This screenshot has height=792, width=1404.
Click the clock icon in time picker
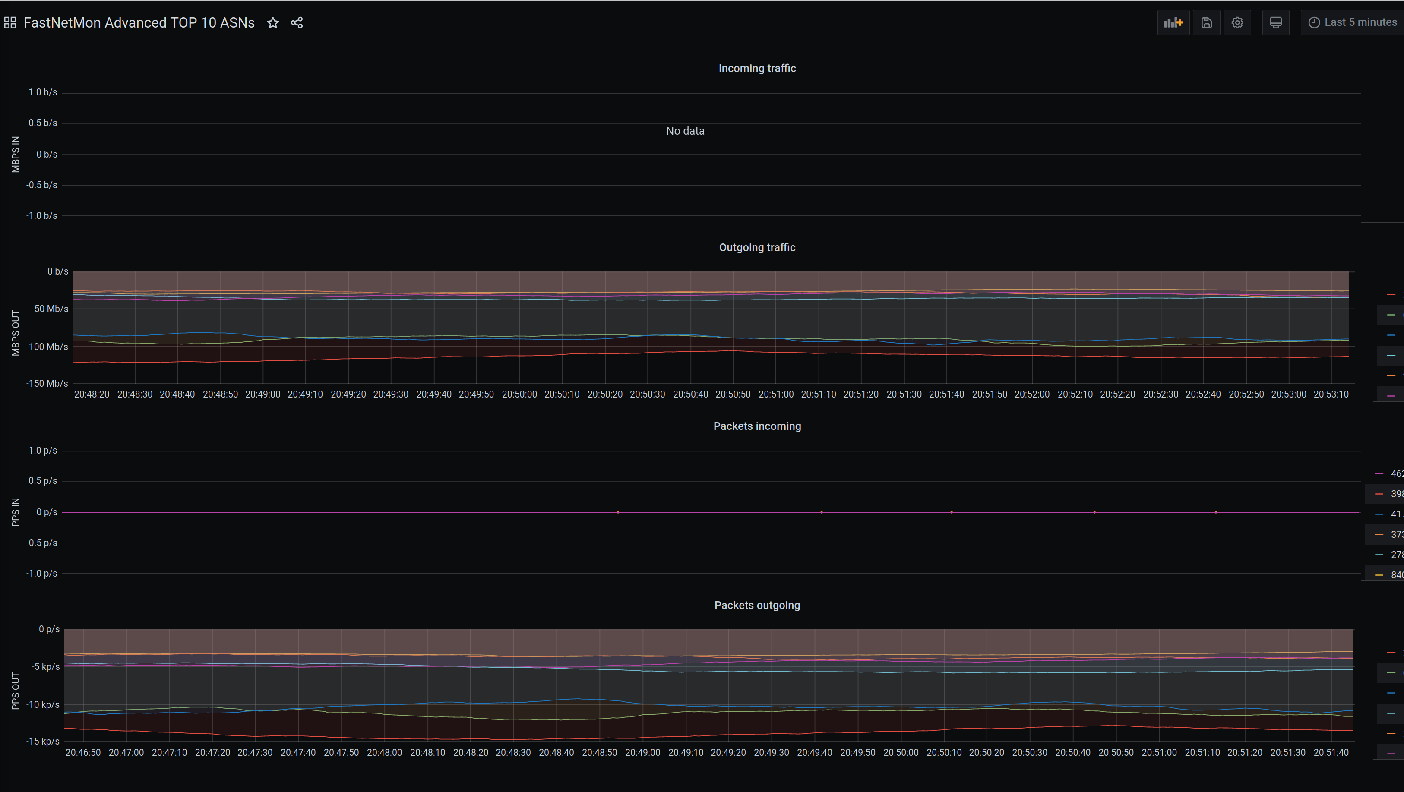click(x=1314, y=23)
